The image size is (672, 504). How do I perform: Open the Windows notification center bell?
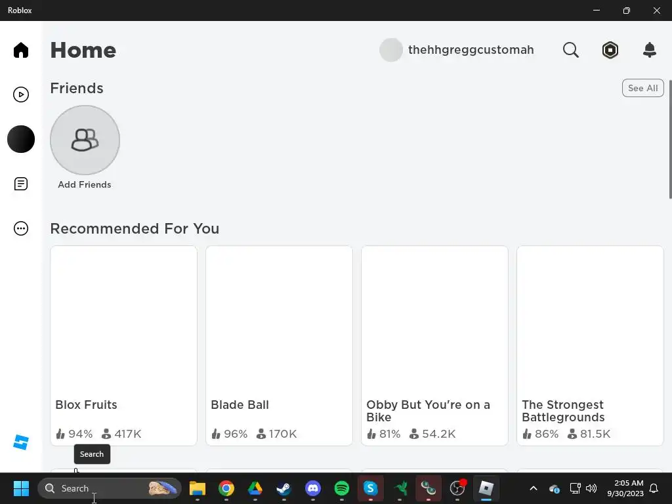click(x=654, y=488)
